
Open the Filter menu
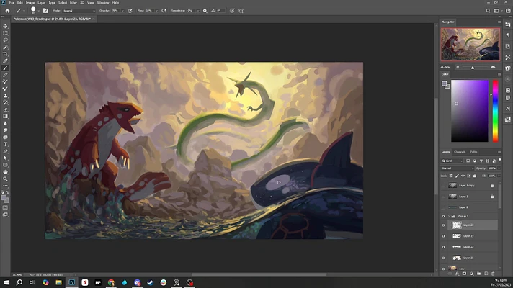(73, 3)
